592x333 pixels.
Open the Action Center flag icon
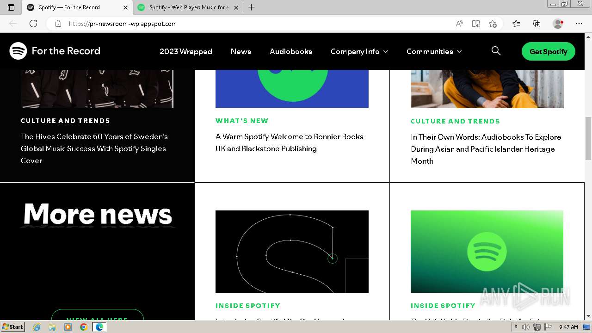pos(548,327)
